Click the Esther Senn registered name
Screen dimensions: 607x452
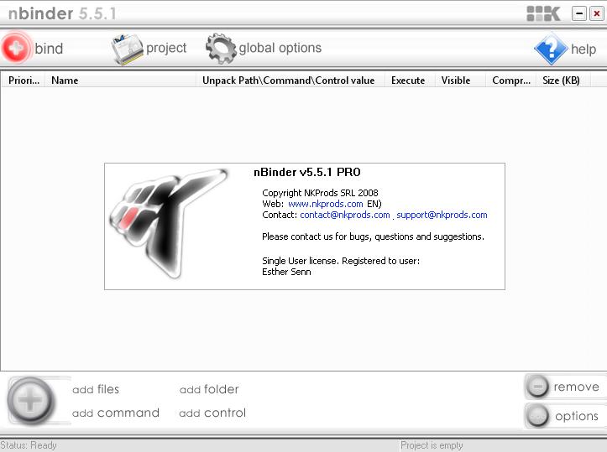[x=286, y=272]
